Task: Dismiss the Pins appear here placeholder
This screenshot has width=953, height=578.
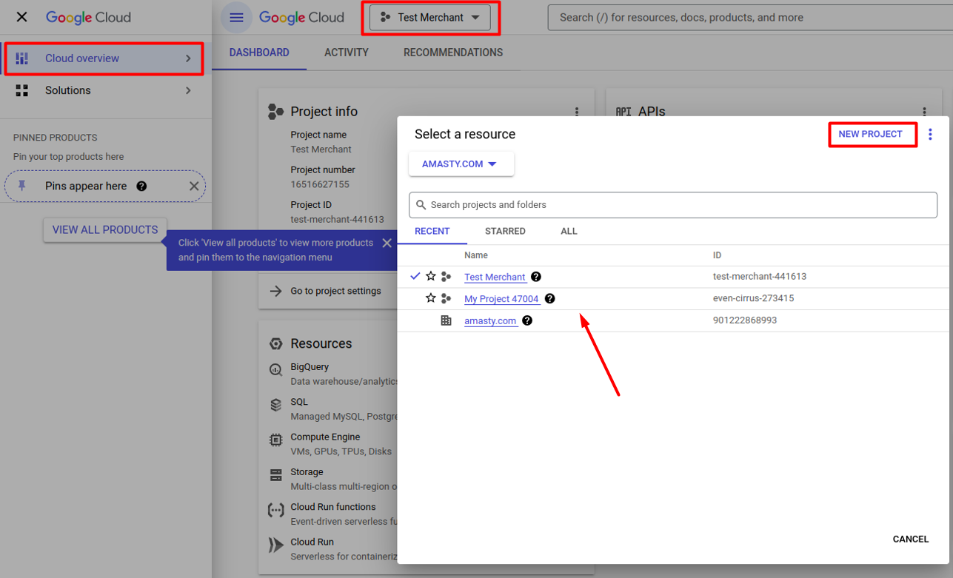Action: click(194, 186)
